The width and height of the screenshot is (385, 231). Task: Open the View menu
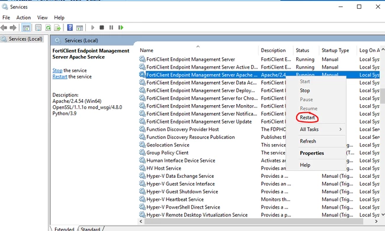(42, 18)
